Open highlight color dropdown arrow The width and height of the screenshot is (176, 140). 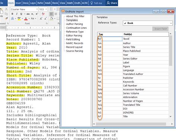22,19
